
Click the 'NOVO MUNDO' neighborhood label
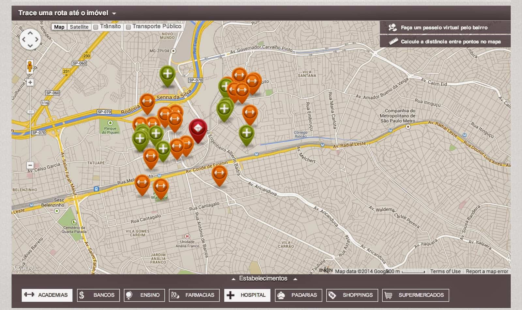(x=167, y=35)
